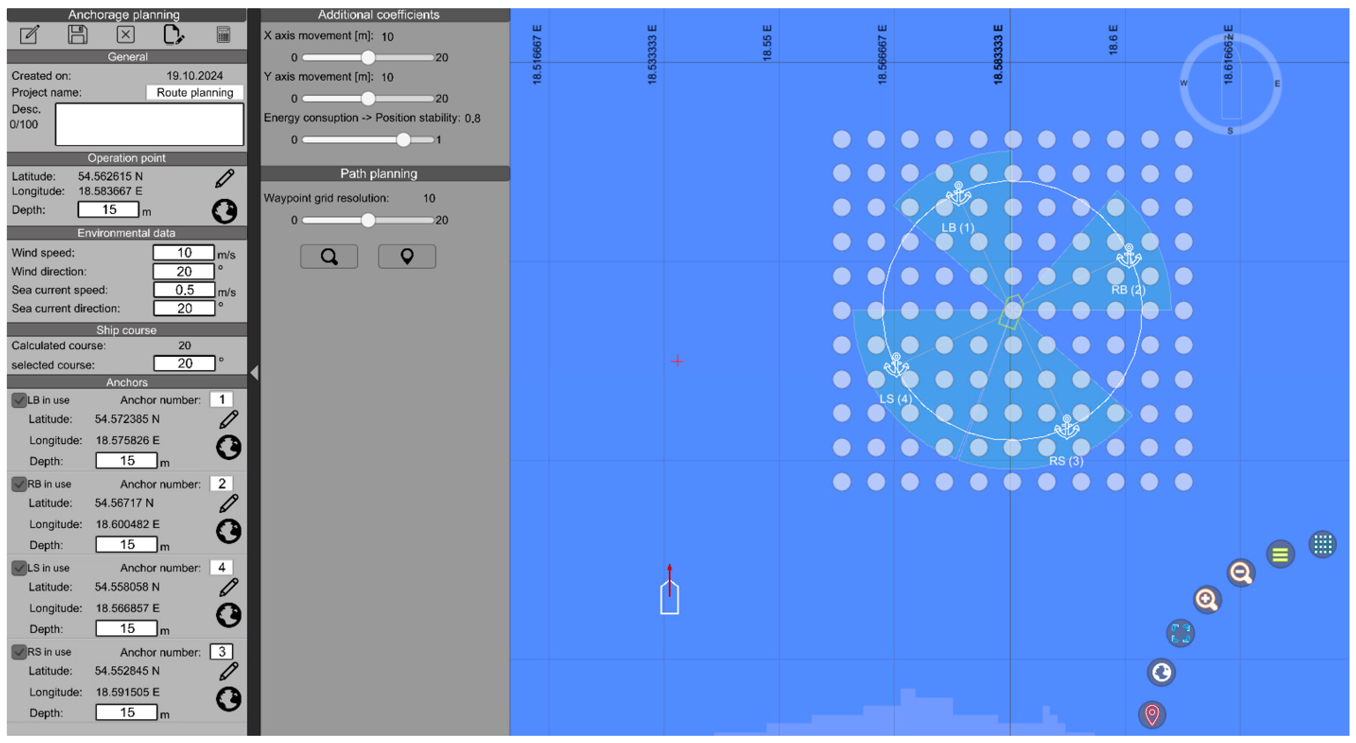Click the globe icon next to Operation point depth

pos(225,211)
